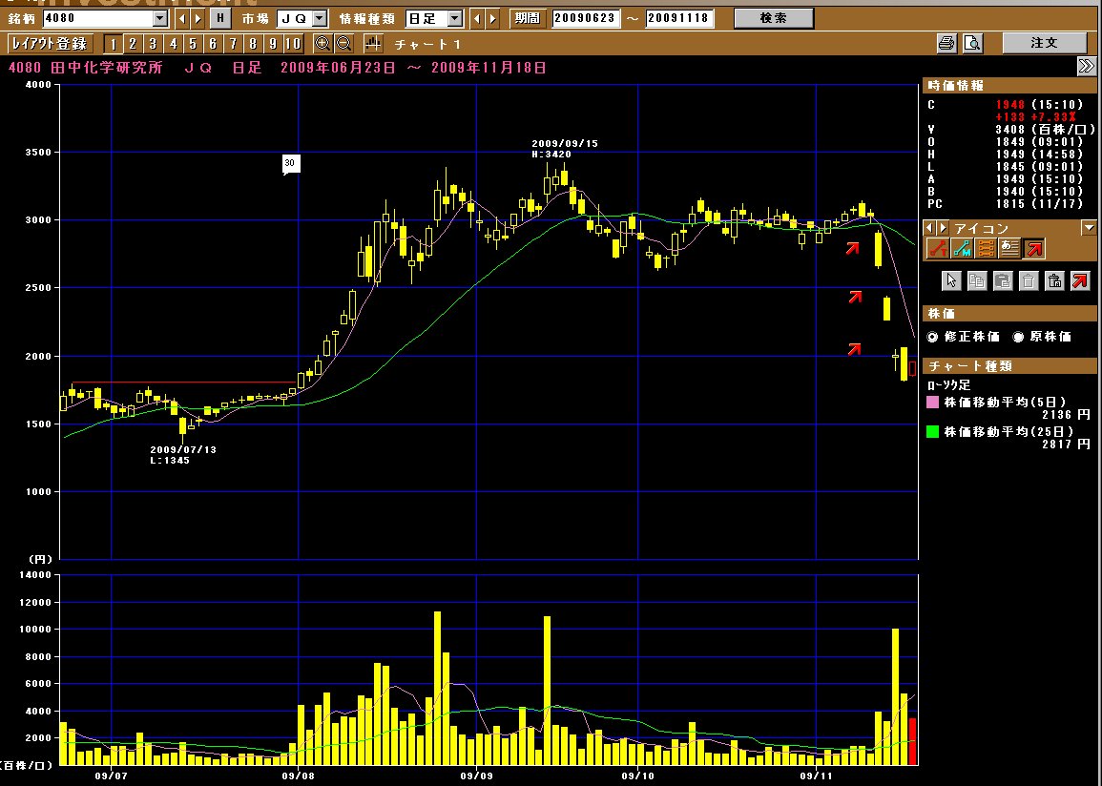
Task: Collapse side panel with double-chevron icon
Action: [x=1086, y=67]
